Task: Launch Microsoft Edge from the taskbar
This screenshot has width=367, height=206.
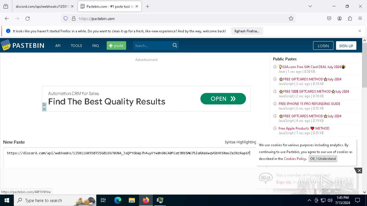Action: pos(118,200)
